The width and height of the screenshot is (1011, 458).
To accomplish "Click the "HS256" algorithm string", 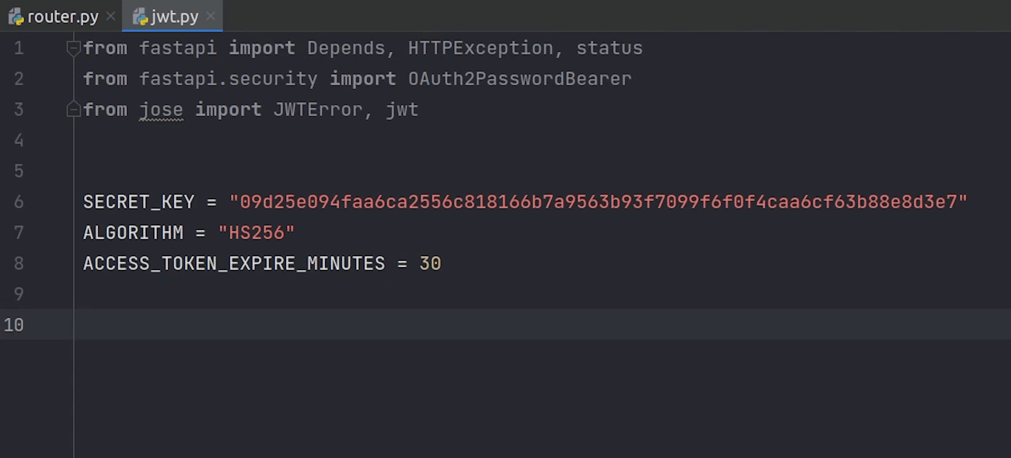I will 256,233.
